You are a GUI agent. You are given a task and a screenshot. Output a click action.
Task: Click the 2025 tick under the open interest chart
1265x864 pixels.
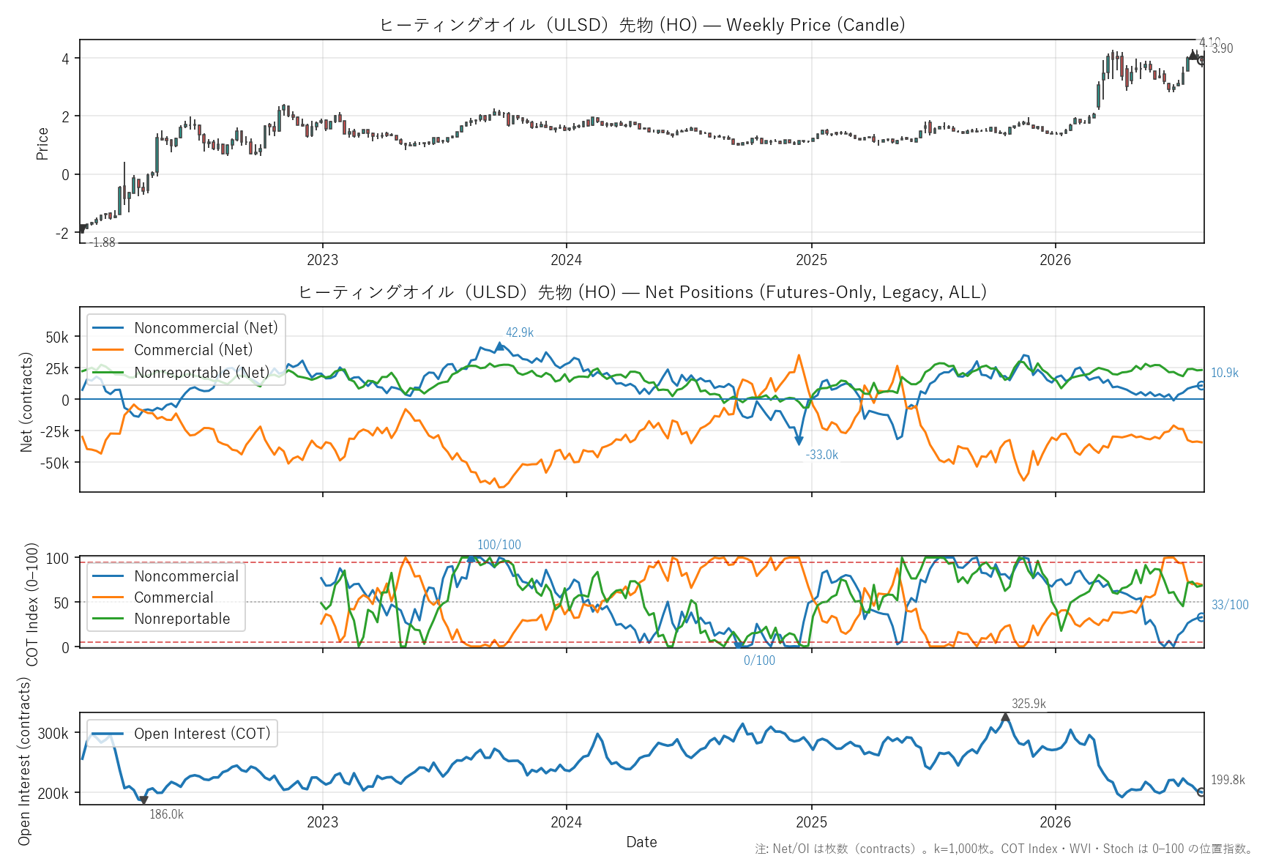click(x=811, y=822)
